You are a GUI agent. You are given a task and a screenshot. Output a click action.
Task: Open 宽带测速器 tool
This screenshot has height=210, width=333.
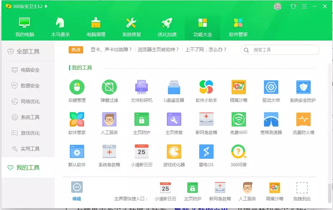271,123
